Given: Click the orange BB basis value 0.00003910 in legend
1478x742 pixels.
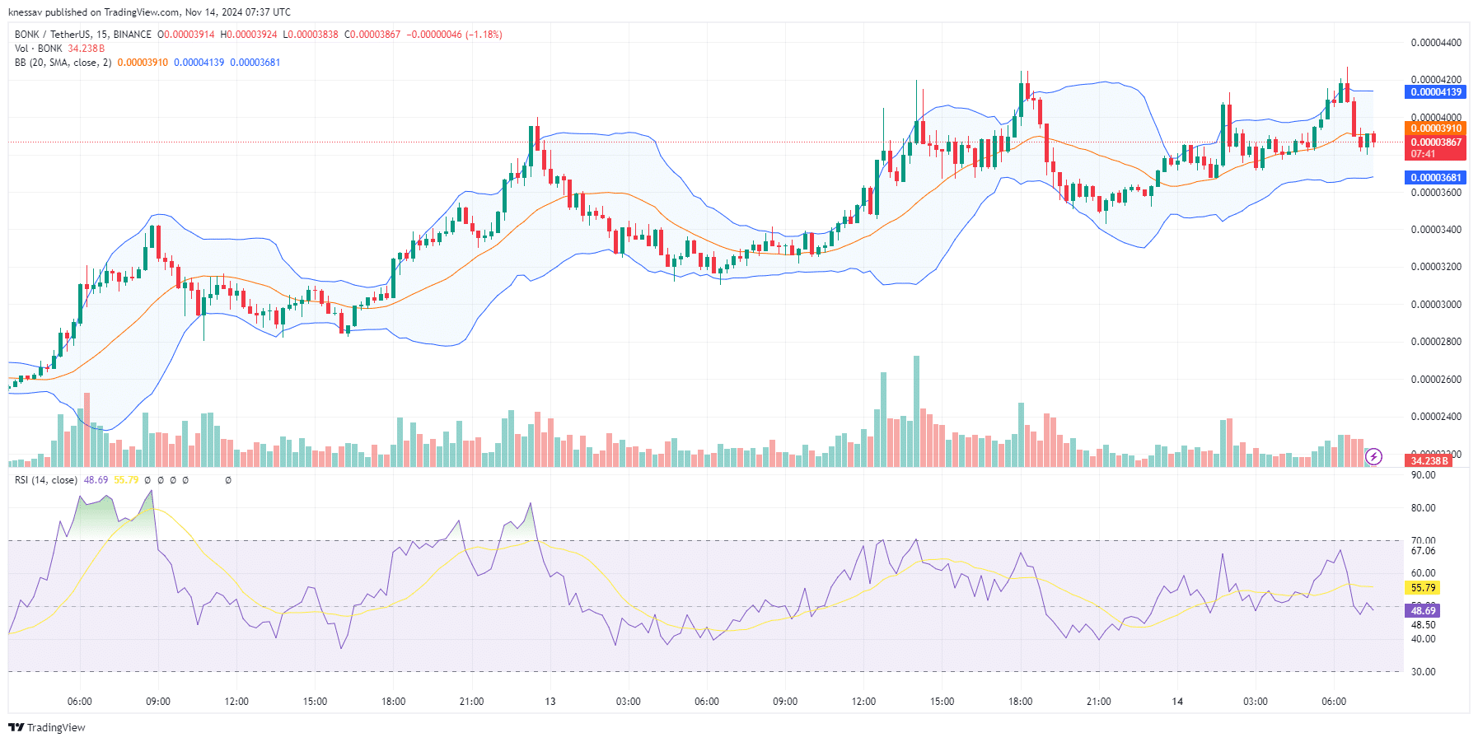Looking at the screenshot, I should pos(143,63).
